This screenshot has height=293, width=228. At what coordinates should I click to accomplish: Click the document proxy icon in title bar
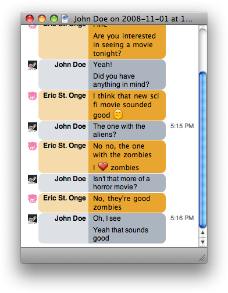point(65,19)
